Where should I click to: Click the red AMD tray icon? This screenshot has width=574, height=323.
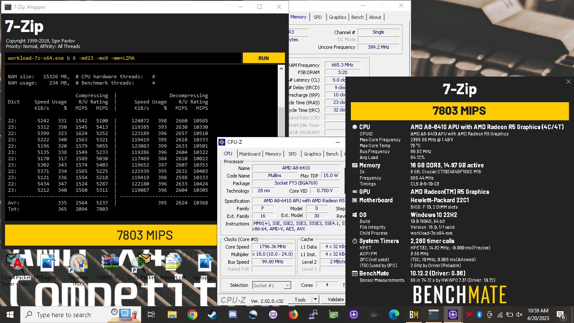click(x=469, y=315)
